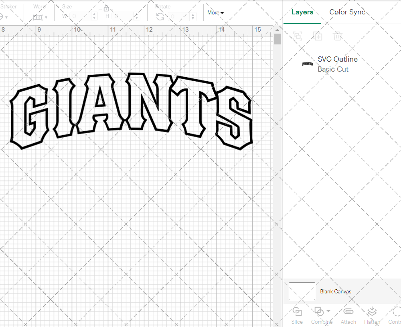The image size is (401, 327).
Task: Click the Delete layer trash icon
Action: (x=338, y=36)
